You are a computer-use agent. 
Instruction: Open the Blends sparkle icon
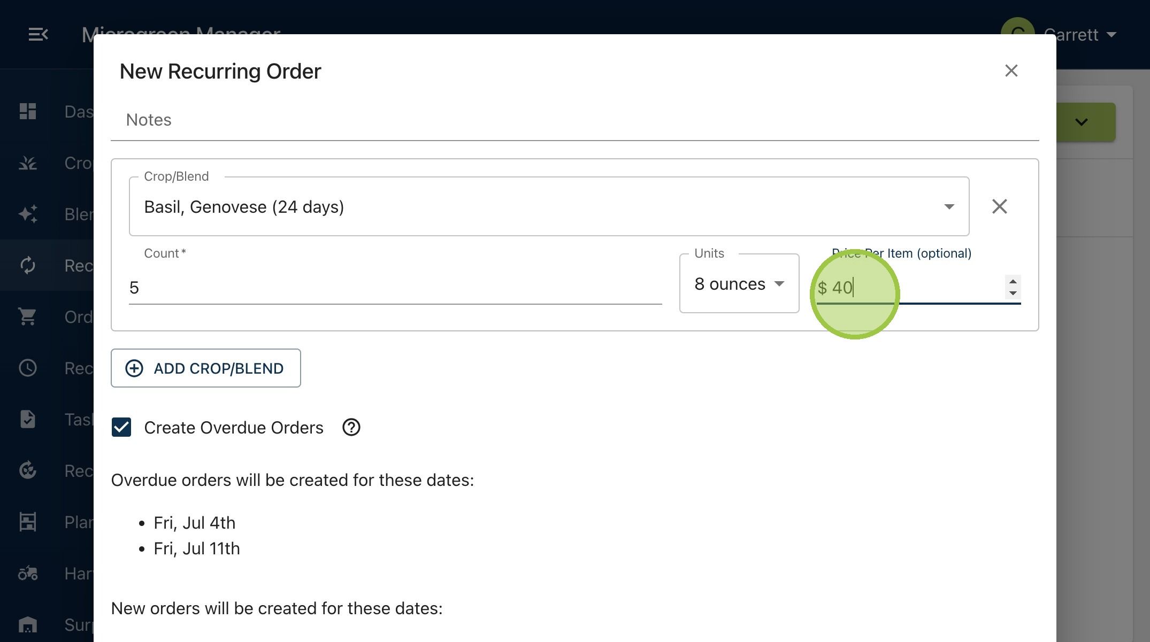click(x=28, y=214)
